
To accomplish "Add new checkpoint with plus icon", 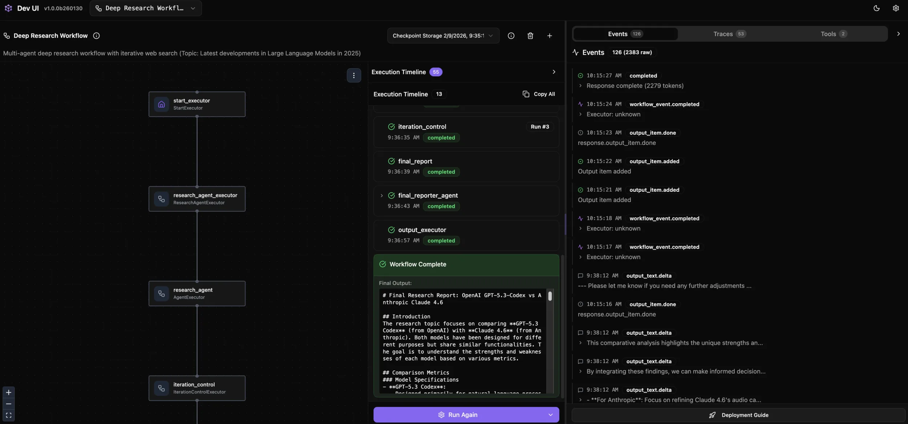I will coord(550,36).
